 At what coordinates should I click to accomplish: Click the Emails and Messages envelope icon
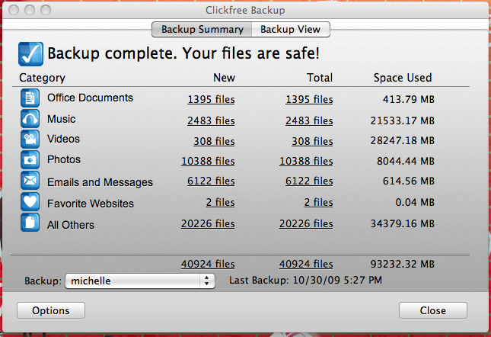pos(30,181)
